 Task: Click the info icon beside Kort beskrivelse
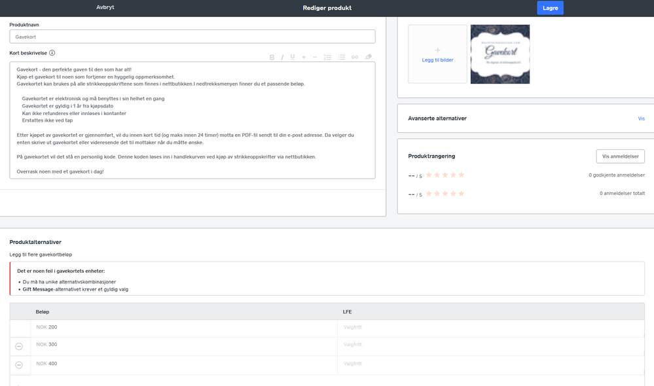point(52,53)
